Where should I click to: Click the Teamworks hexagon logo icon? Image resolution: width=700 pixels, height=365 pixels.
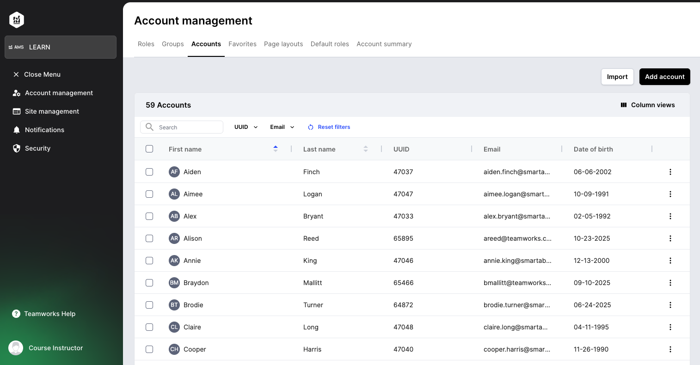coord(17,20)
